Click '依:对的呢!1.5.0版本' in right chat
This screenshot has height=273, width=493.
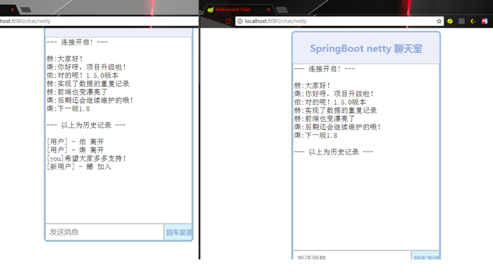pyautogui.click(x=330, y=102)
